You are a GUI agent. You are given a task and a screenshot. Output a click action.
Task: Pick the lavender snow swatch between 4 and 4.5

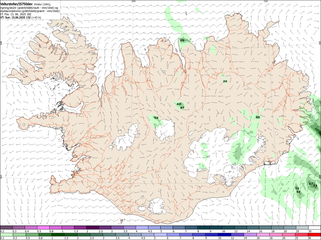tap(142, 228)
